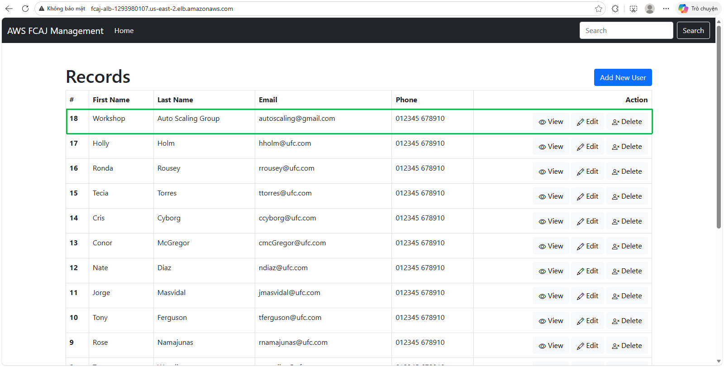
Task: Delete Ronda Rousey record
Action: coord(627,172)
